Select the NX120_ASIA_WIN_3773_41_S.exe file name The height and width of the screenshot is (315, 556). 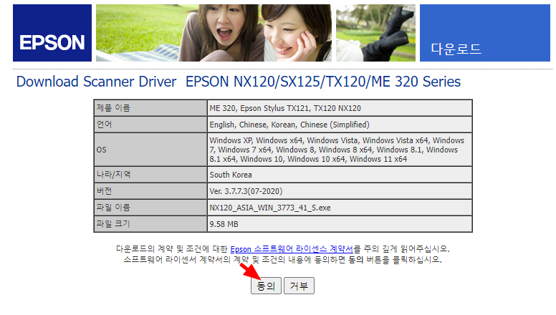270,208
